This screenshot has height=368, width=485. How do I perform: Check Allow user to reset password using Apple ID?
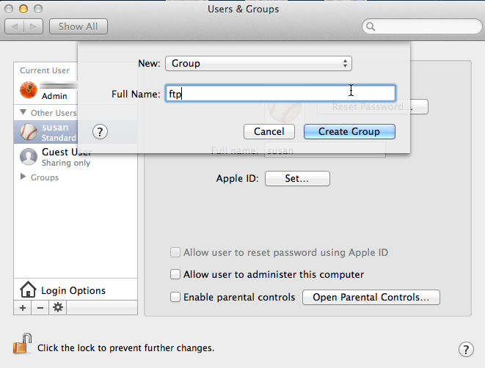point(175,253)
